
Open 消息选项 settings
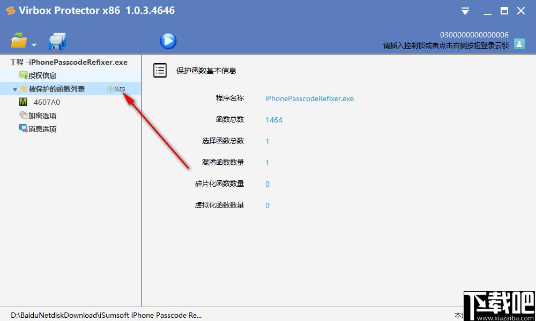pos(42,129)
